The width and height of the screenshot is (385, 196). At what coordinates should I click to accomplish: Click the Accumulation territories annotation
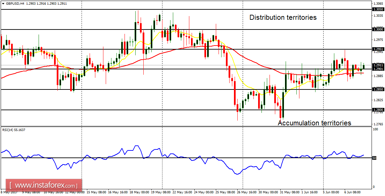pos(315,123)
